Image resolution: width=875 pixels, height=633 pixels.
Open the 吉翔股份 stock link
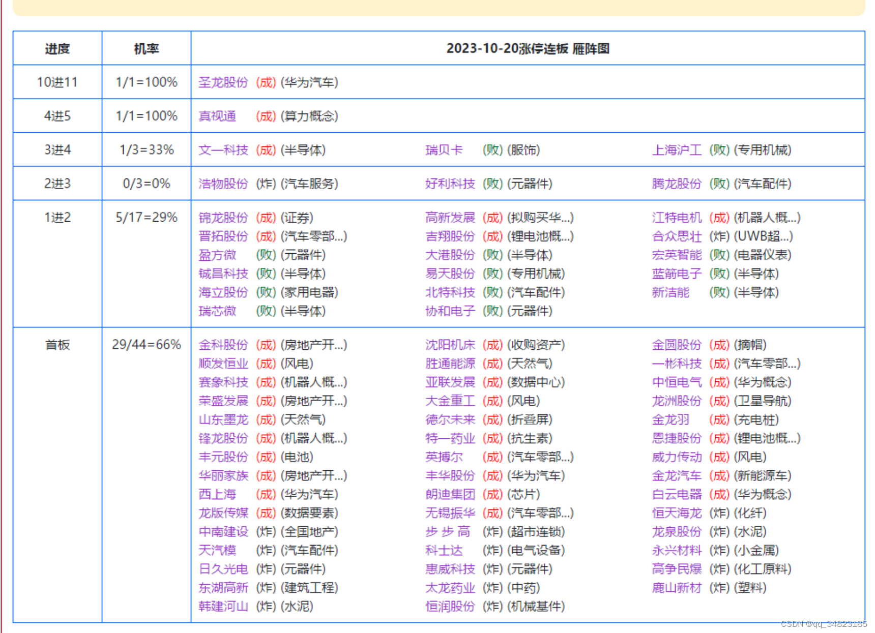[450, 236]
